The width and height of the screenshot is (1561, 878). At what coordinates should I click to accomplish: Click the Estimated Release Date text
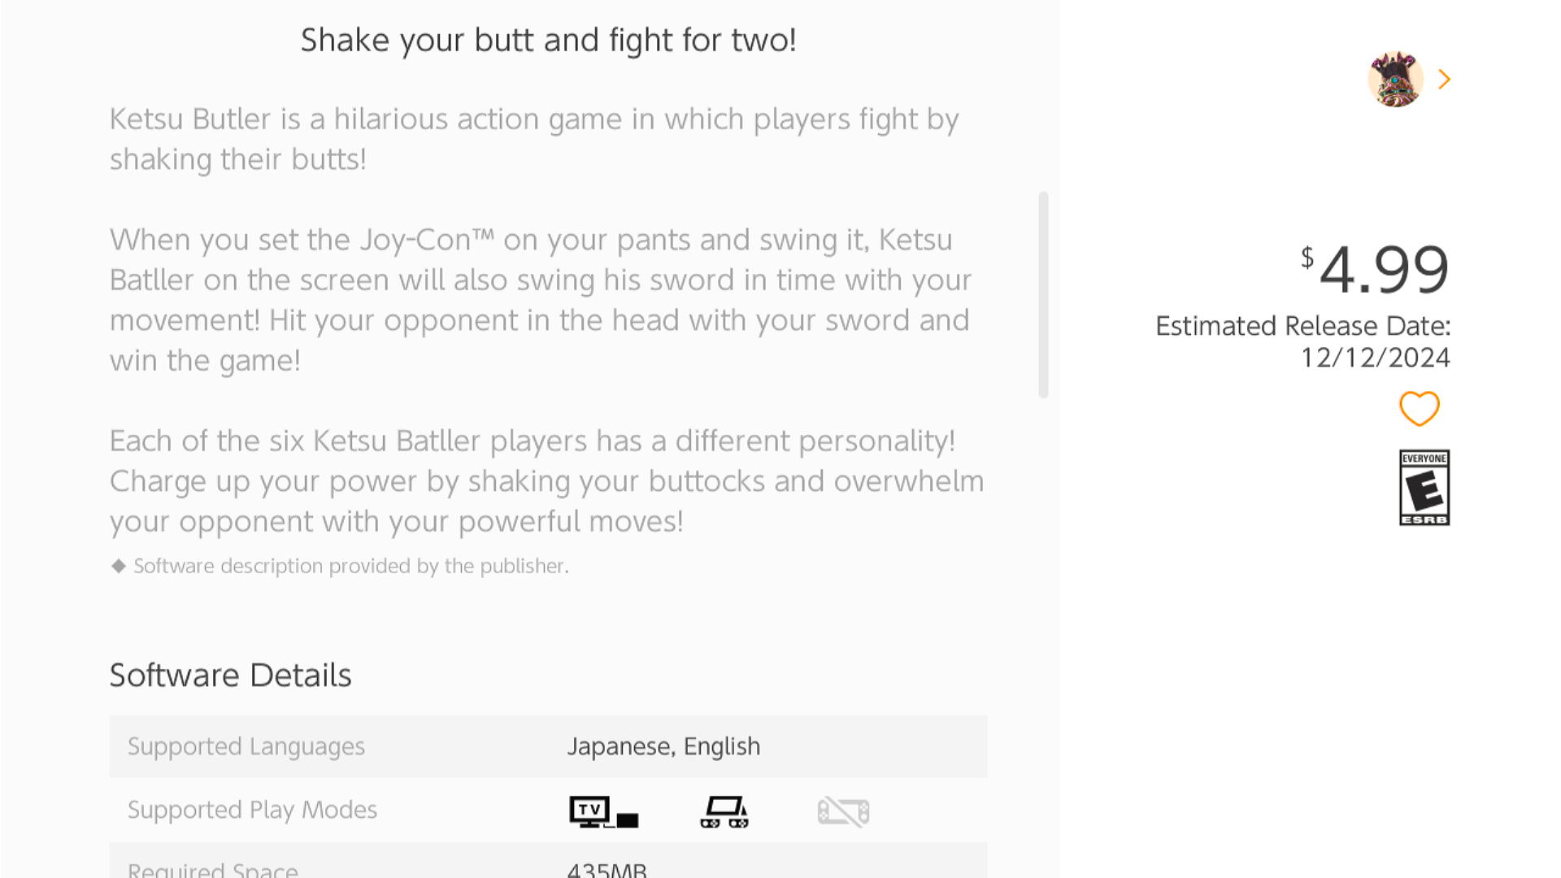click(1302, 341)
